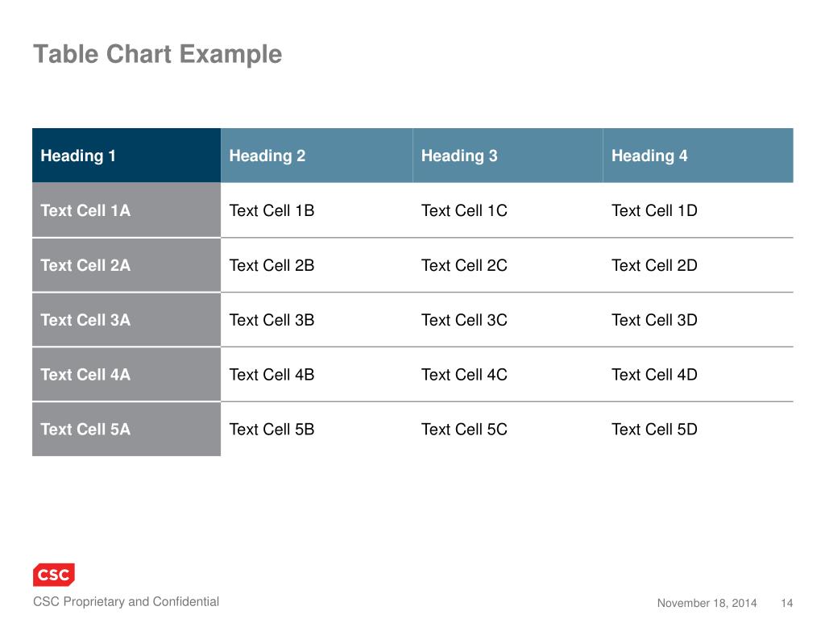Click the slide number 14

click(786, 603)
